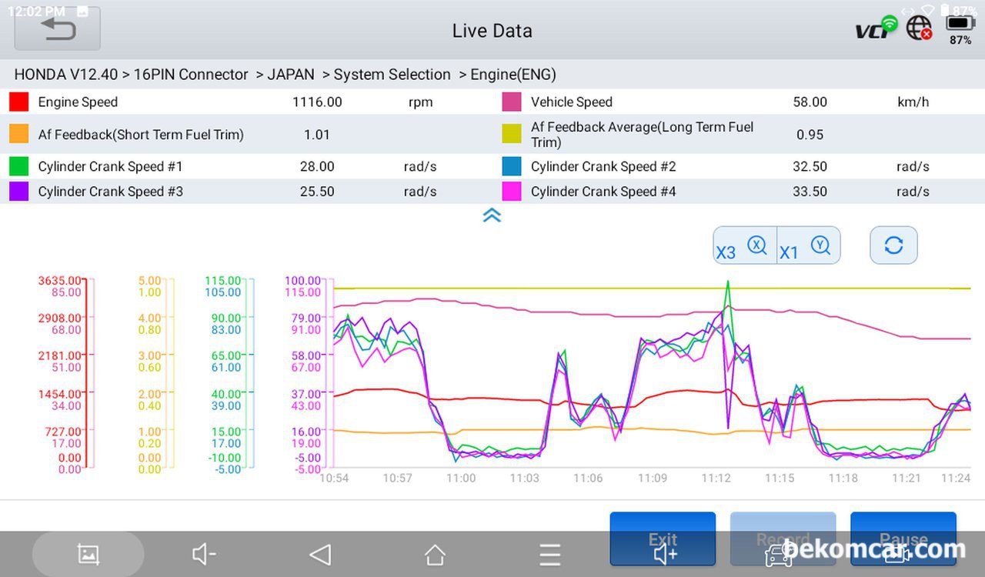Image resolution: width=985 pixels, height=577 pixels.
Task: Tap the Pause button
Action: [x=903, y=539]
